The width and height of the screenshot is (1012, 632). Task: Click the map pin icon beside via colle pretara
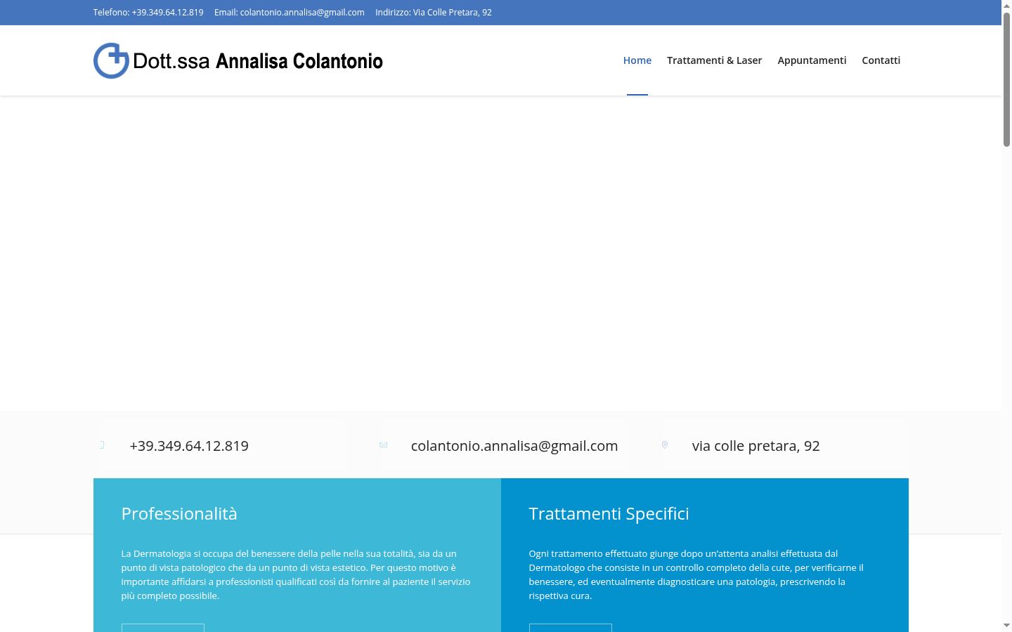coord(664,445)
